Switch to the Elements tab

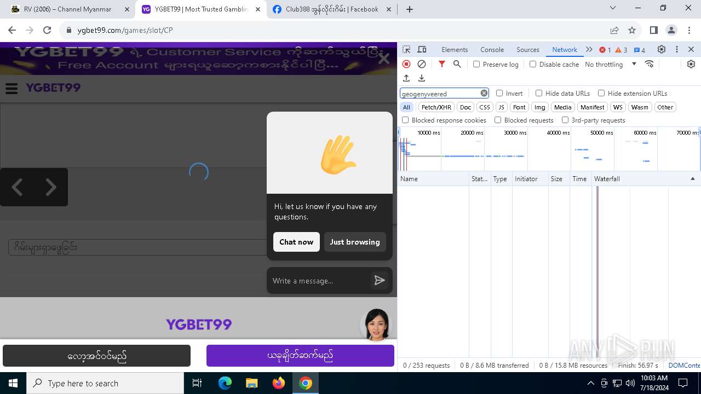[x=455, y=49]
